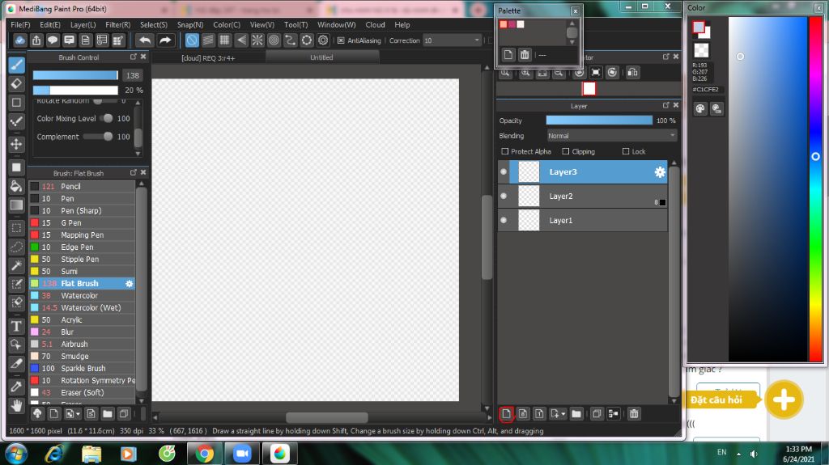The image size is (829, 465).
Task: Select the Bucket fill tool
Action: (x=16, y=186)
